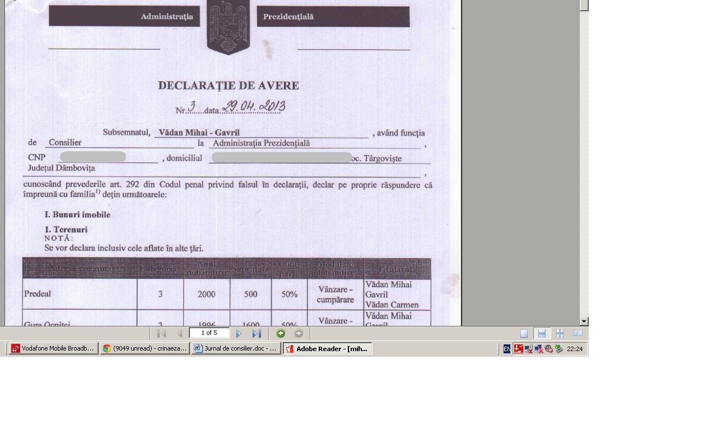Viewport: 717px width, 448px height.
Task: Click the 'Prezidențială' header banner
Action: 333,16
